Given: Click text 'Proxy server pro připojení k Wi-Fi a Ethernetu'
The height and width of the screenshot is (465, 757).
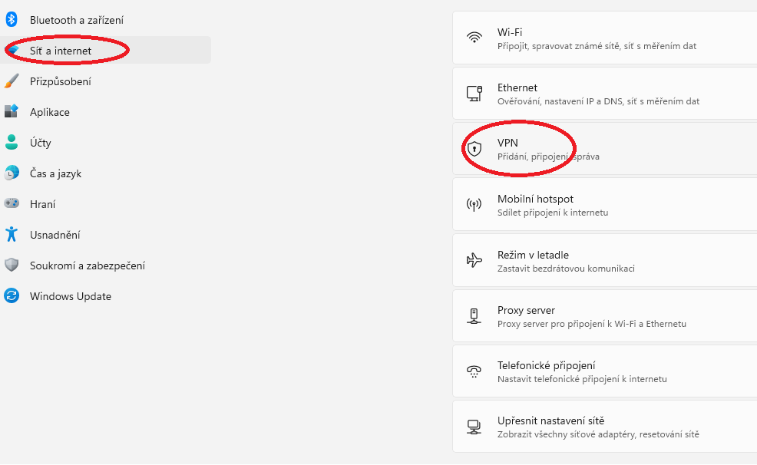Looking at the screenshot, I should 592,324.
